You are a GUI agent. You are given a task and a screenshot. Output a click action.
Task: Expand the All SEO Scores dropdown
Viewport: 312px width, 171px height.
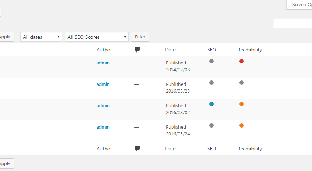(97, 37)
